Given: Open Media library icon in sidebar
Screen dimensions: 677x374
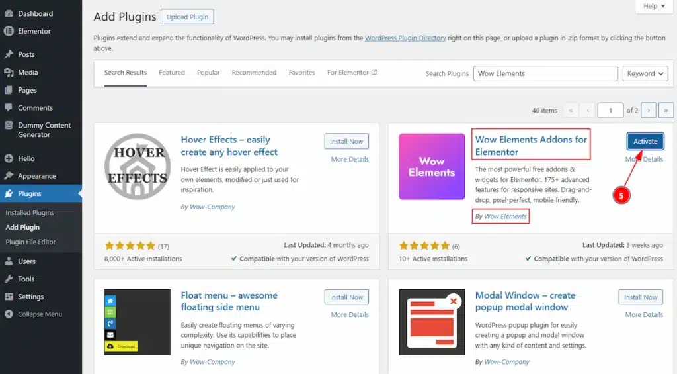Looking at the screenshot, I should (9, 72).
